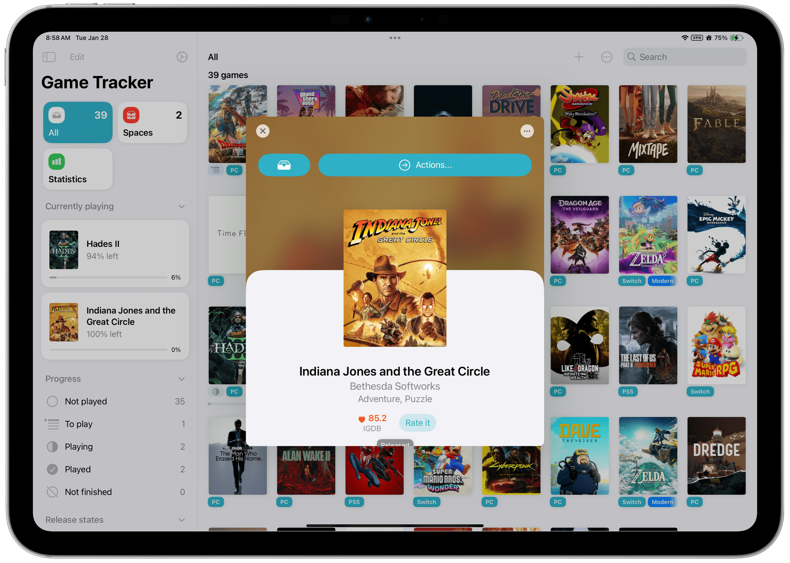This screenshot has width=790, height=563.
Task: Open Zelda Tears of the Kingdom cover
Action: coord(648,456)
